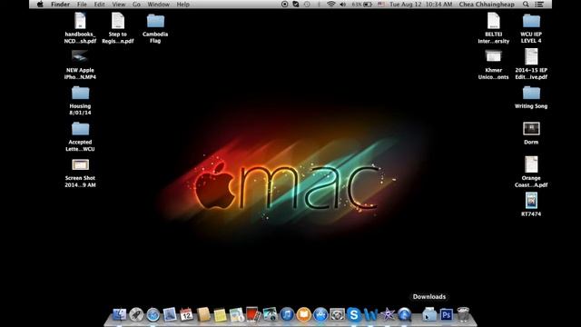Open Calendar icon showing 12
Screen dimensions: 581x327
pos(186,314)
